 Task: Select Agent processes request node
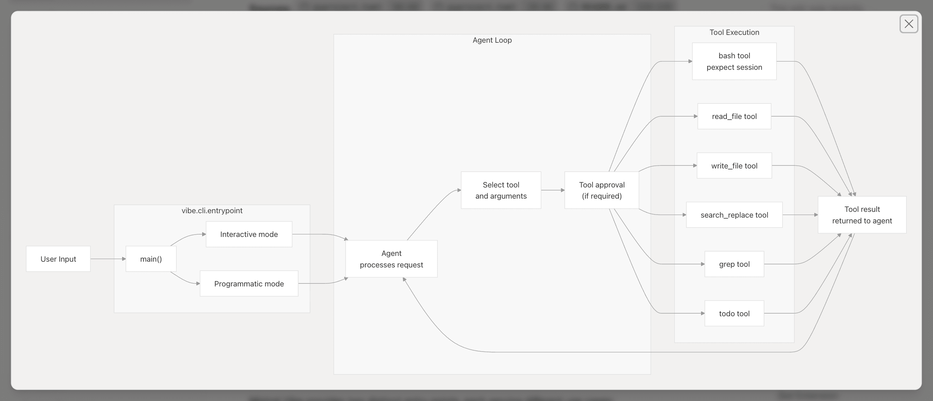pos(391,259)
